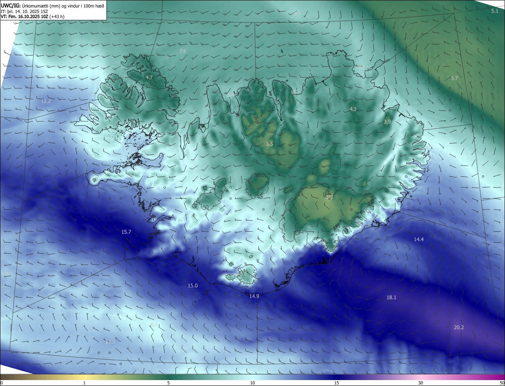Click the 15.7 value on the map
Image resolution: width=505 pixels, height=386 pixels.
(x=126, y=232)
